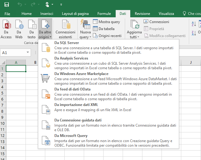Choose Da SQL Server from the menu
The height and width of the screenshot is (160, 201).
coord(108,47)
